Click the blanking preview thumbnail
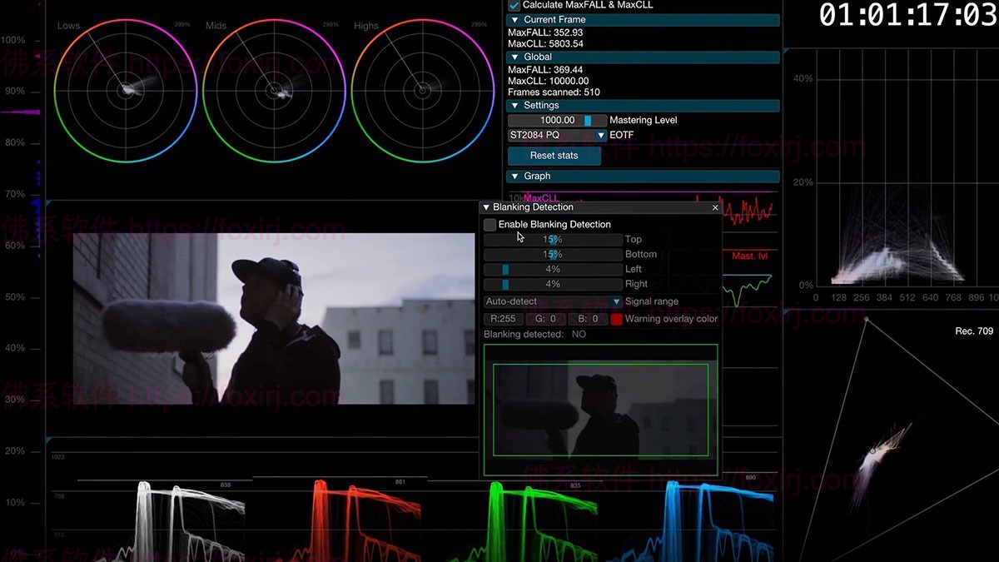The width and height of the screenshot is (999, 562). click(x=600, y=410)
